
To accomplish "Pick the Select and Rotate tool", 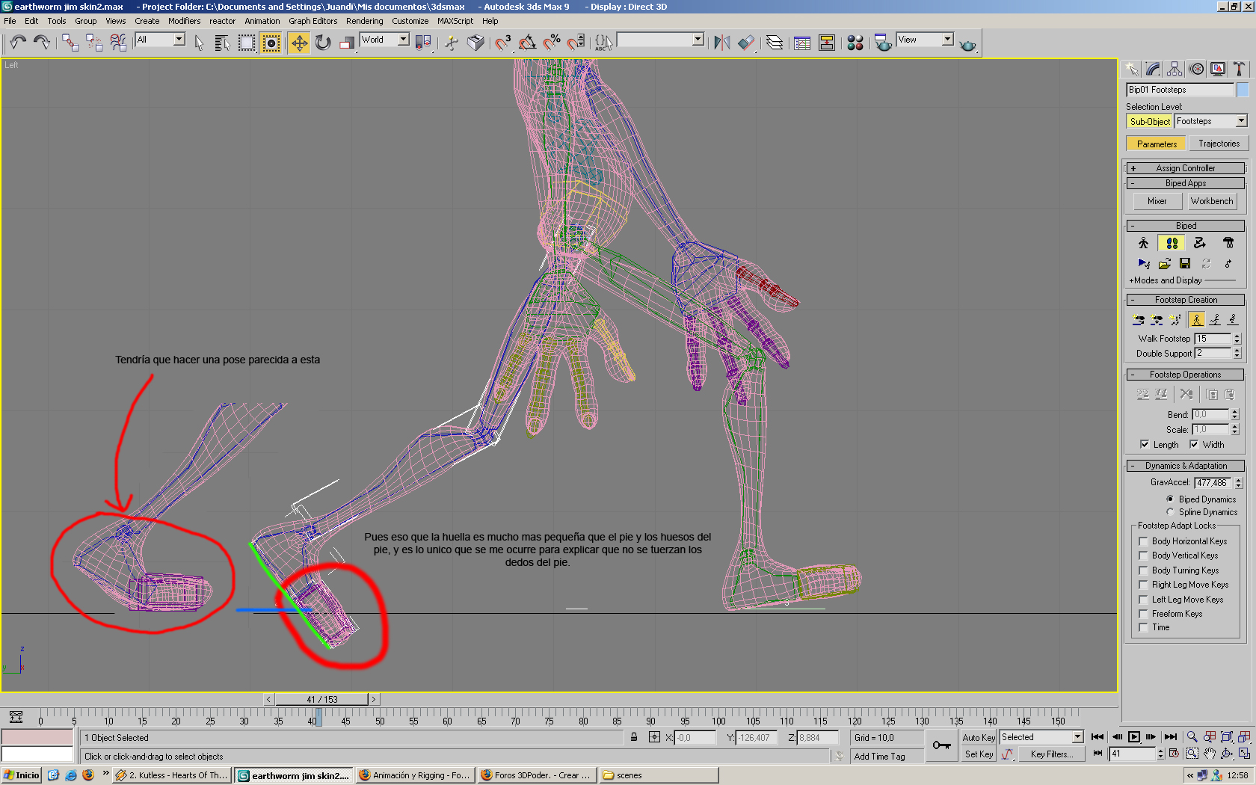I will [x=323, y=43].
